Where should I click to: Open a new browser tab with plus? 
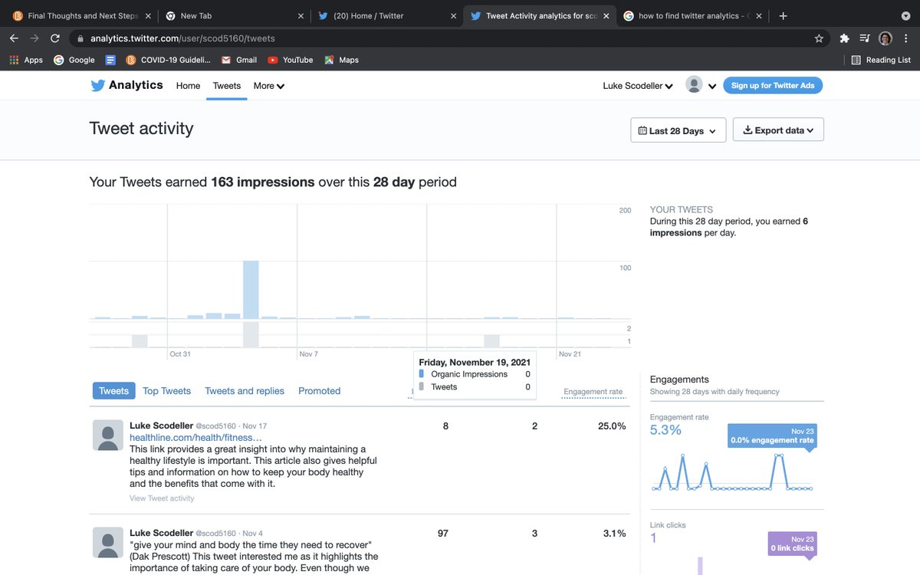pyautogui.click(x=783, y=15)
